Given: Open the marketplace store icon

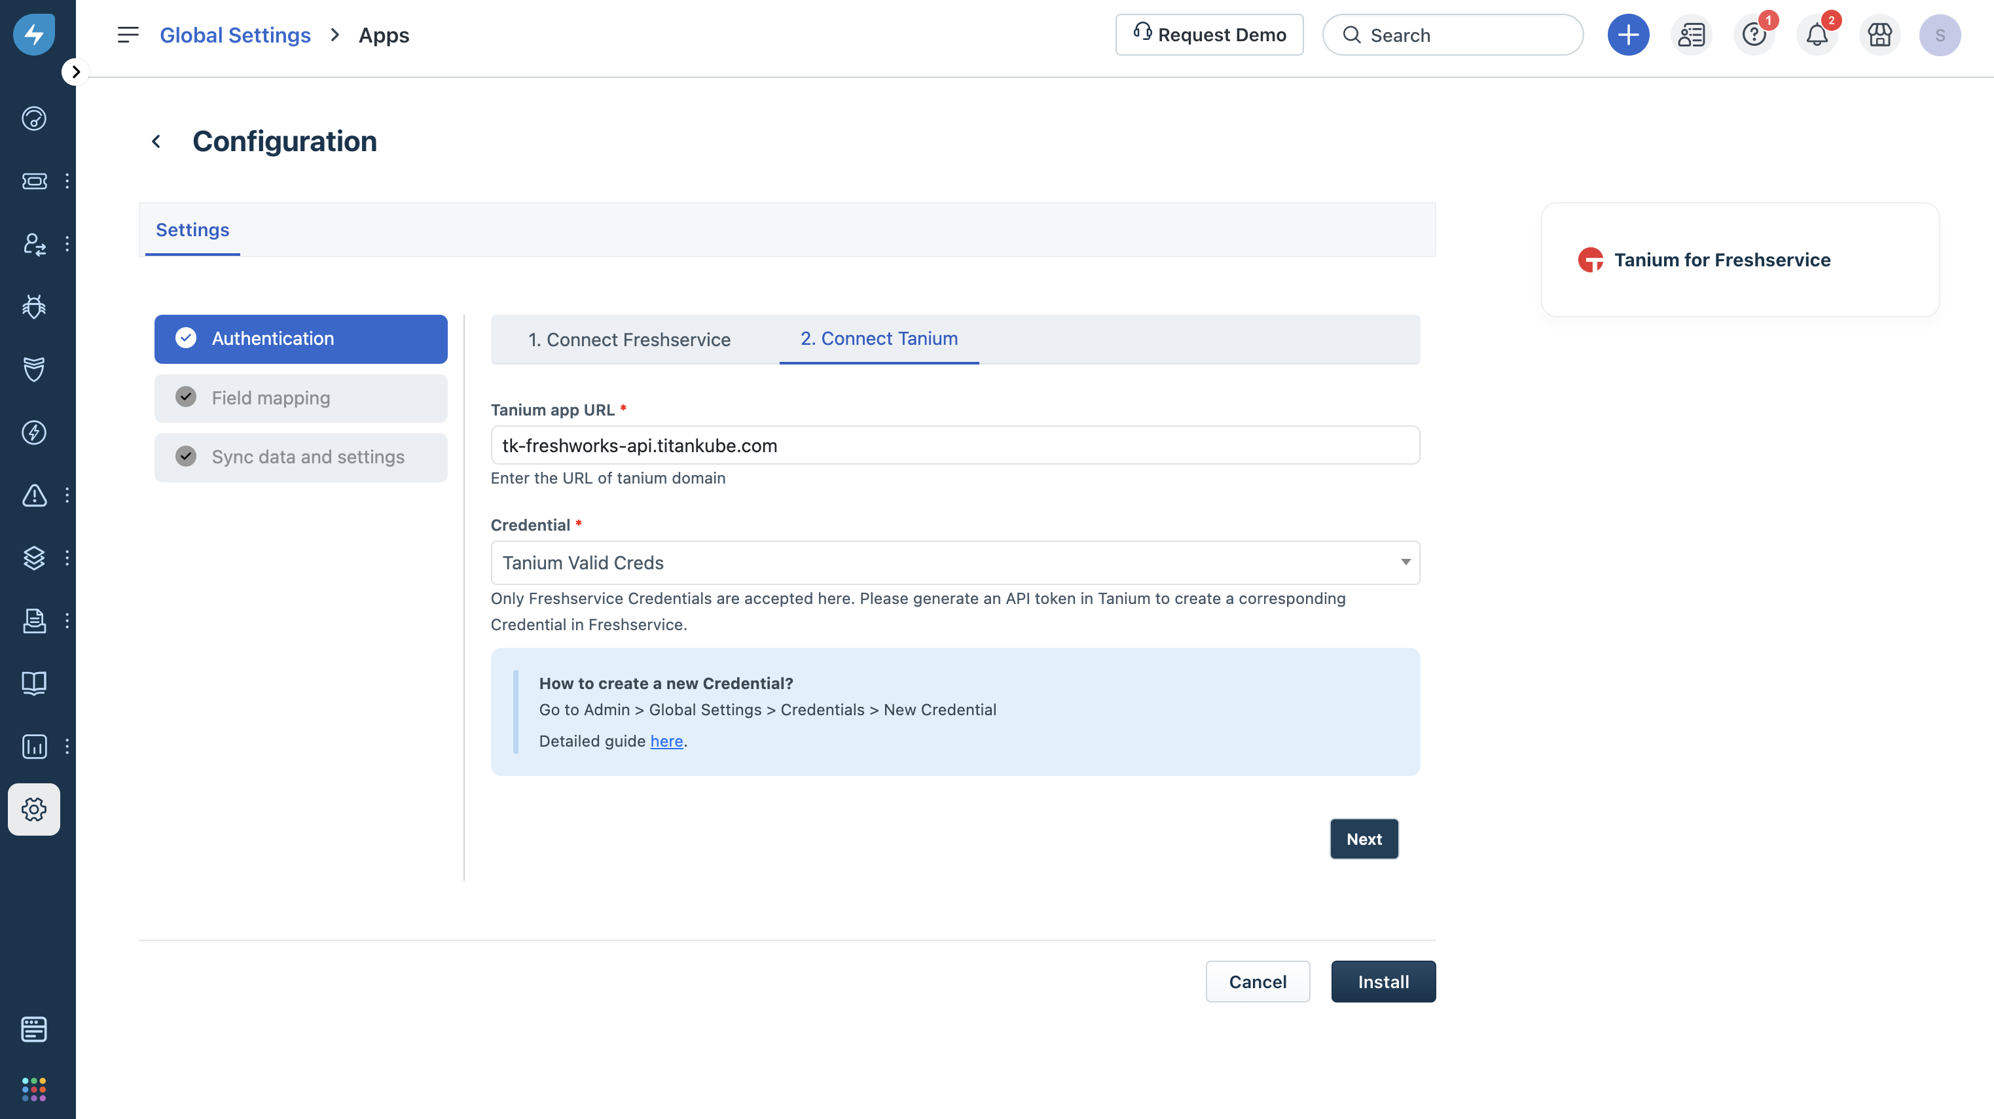Looking at the screenshot, I should pyautogui.click(x=1879, y=35).
